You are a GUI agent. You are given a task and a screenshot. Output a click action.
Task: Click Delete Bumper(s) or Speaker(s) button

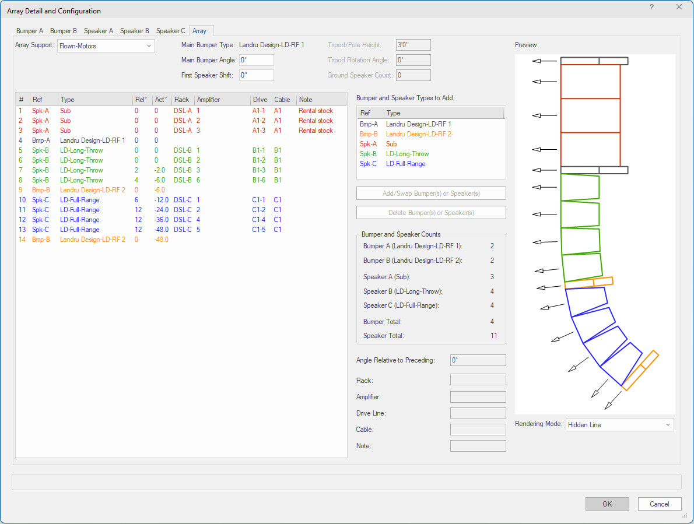pyautogui.click(x=431, y=213)
